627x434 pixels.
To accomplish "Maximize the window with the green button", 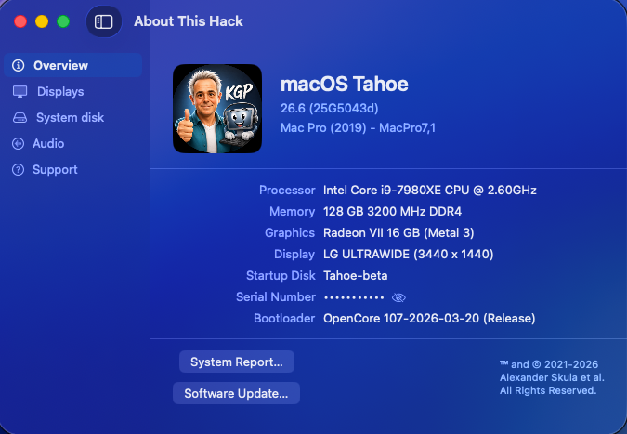I will [63, 21].
